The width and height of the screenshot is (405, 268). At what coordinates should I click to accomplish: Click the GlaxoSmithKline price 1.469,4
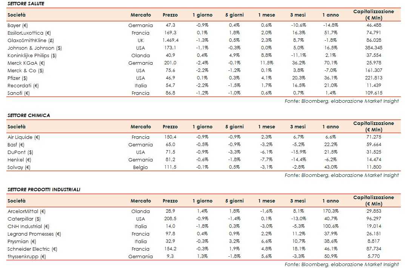click(170, 40)
